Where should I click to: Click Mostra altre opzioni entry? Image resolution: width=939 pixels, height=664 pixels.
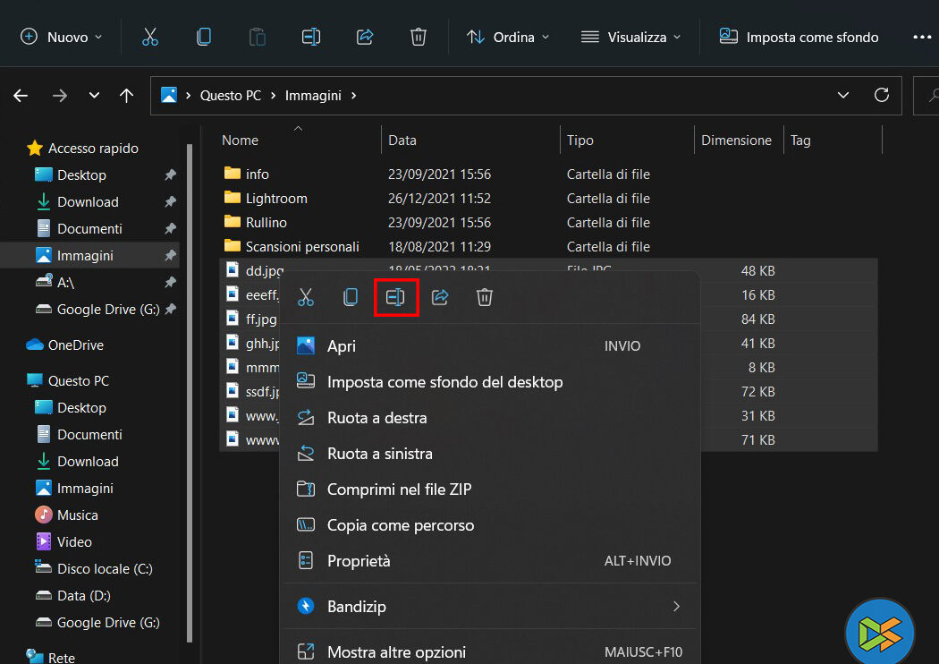396,652
